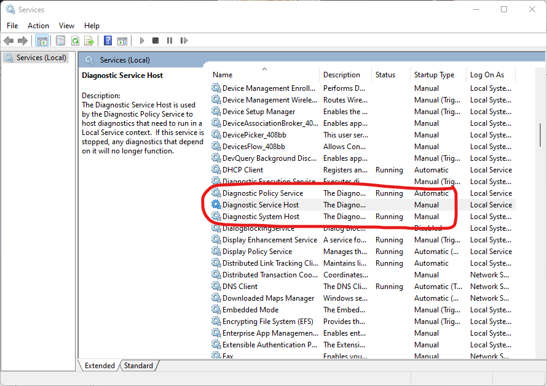Click Running status of DHCP Client
Image resolution: width=547 pixels, height=386 pixels.
[389, 170]
